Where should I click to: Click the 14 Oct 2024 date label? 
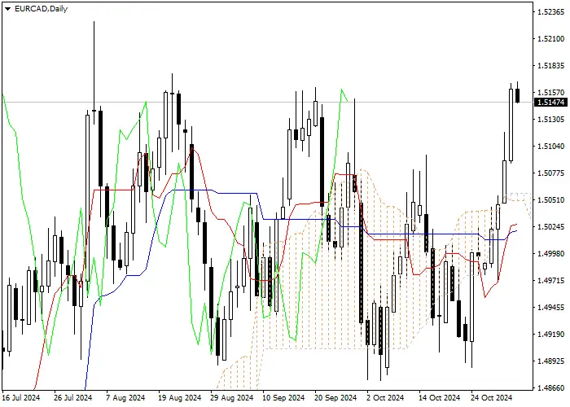pyautogui.click(x=440, y=398)
